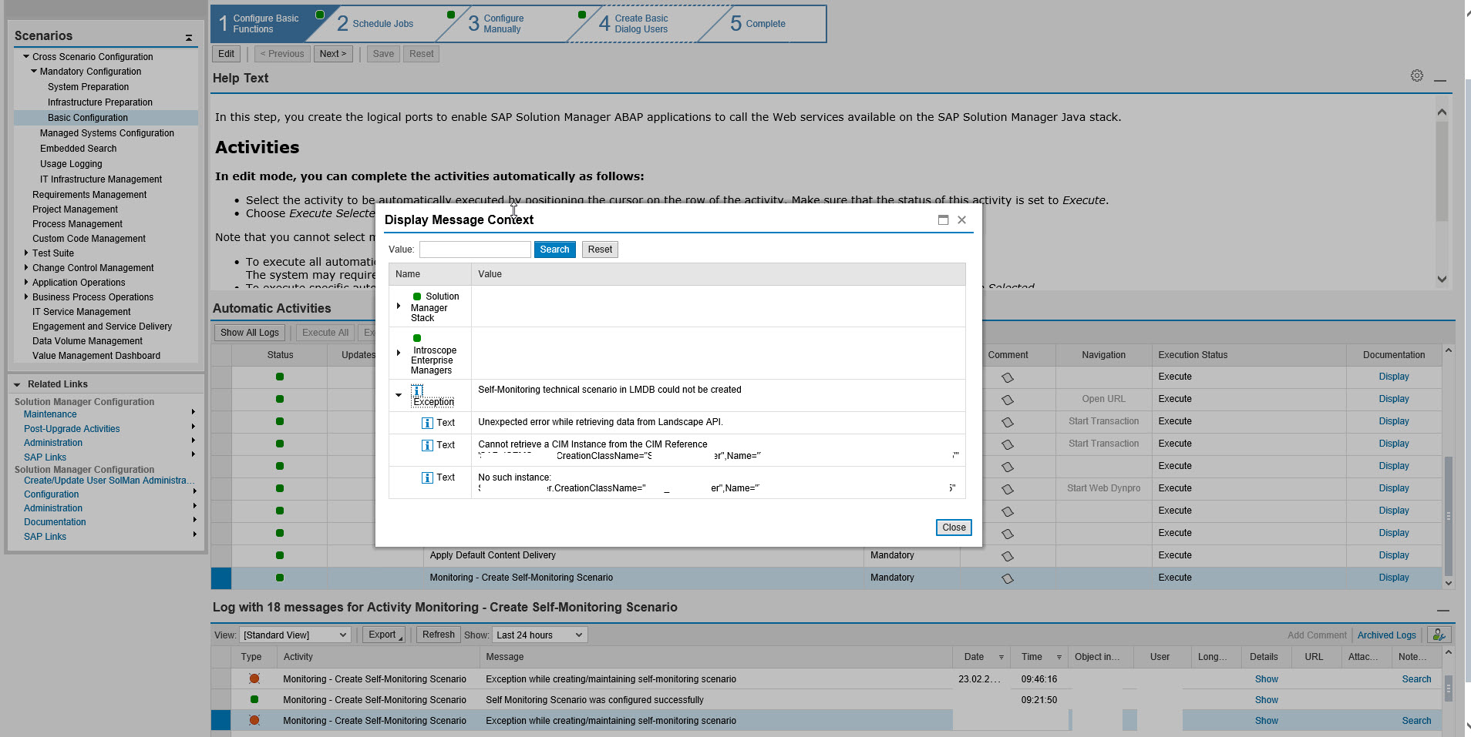Go to step 3 Configure Manually
Image resolution: width=1471 pixels, height=737 pixels.
tap(496, 24)
